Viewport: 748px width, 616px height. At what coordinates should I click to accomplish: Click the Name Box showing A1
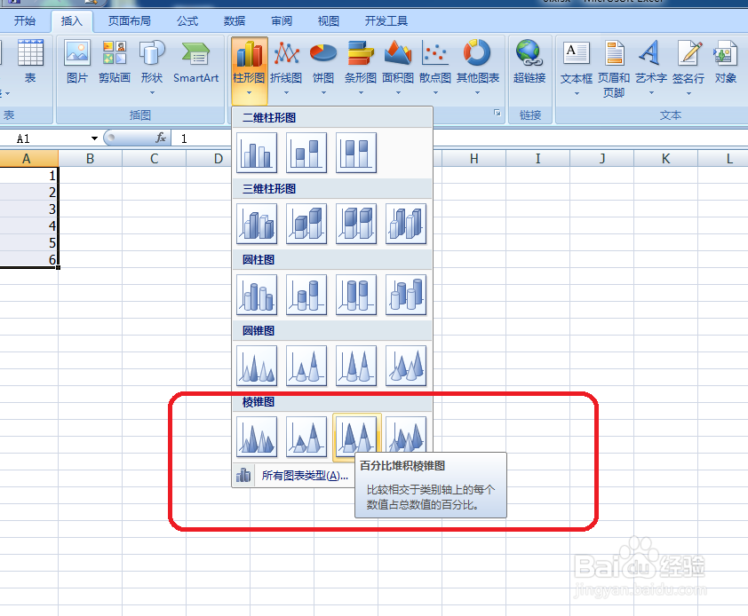click(x=45, y=138)
